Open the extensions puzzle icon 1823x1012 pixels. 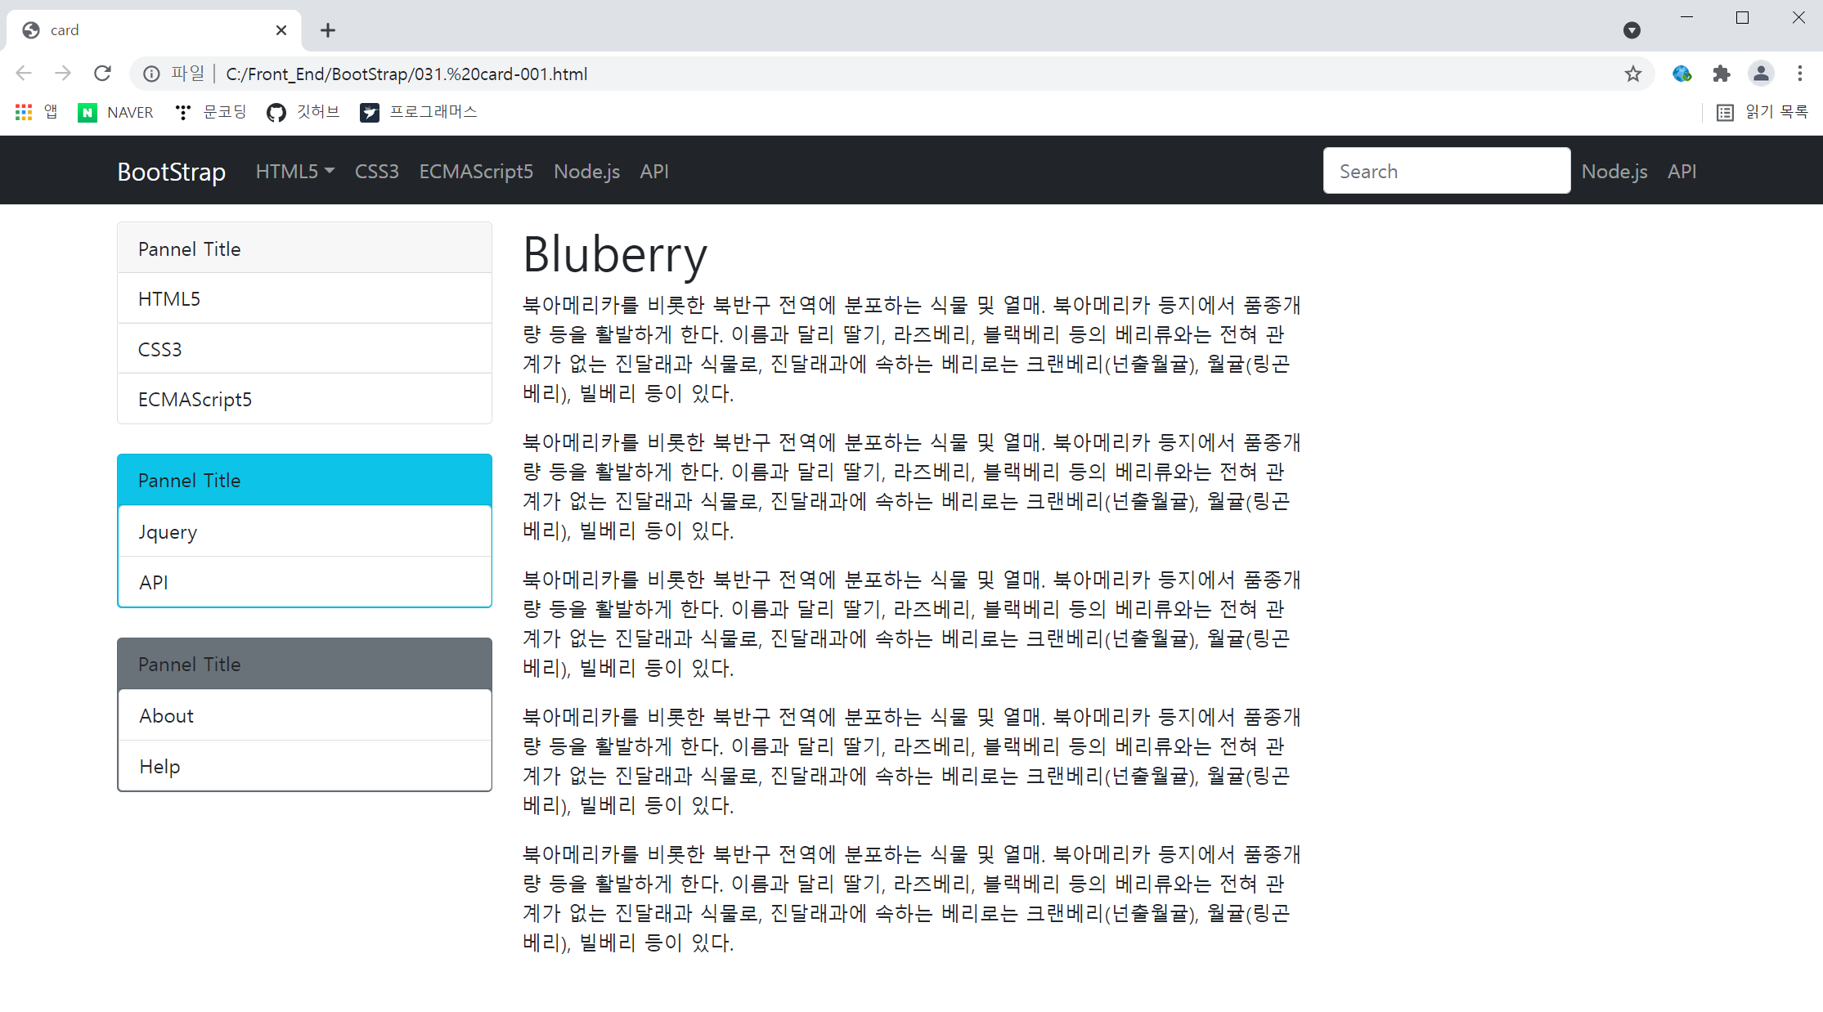1721,74
